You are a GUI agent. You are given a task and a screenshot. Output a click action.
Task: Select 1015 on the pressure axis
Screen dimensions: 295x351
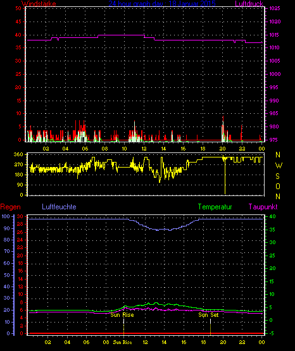point(275,35)
